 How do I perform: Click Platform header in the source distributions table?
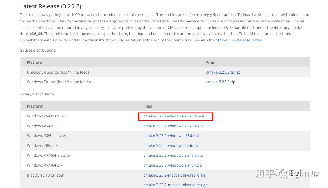(x=35, y=62)
